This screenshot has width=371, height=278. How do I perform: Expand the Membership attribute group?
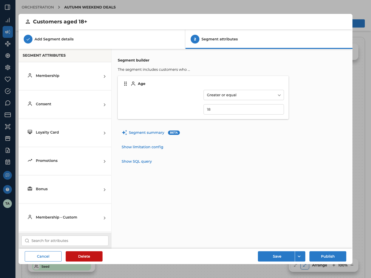65,76
